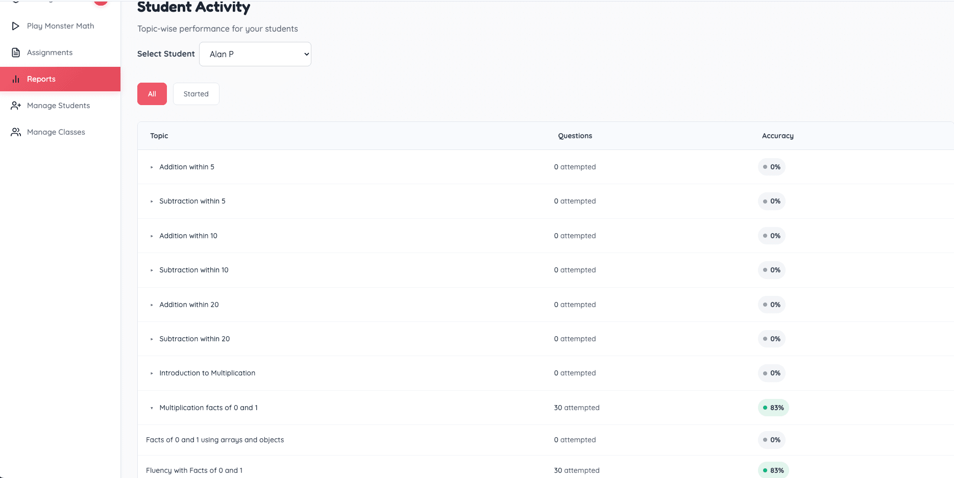Click the Reports bar chart icon
This screenshot has width=954, height=478.
[x=16, y=79]
